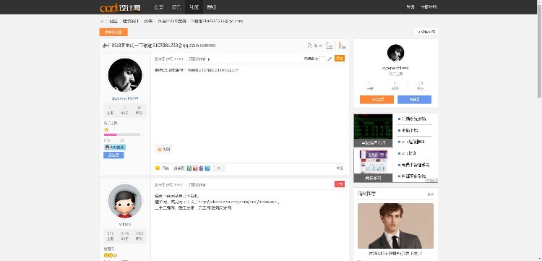Open the last blue-bulleted link in the sidebar list
The width and height of the screenshot is (542, 261).
tap(413, 176)
